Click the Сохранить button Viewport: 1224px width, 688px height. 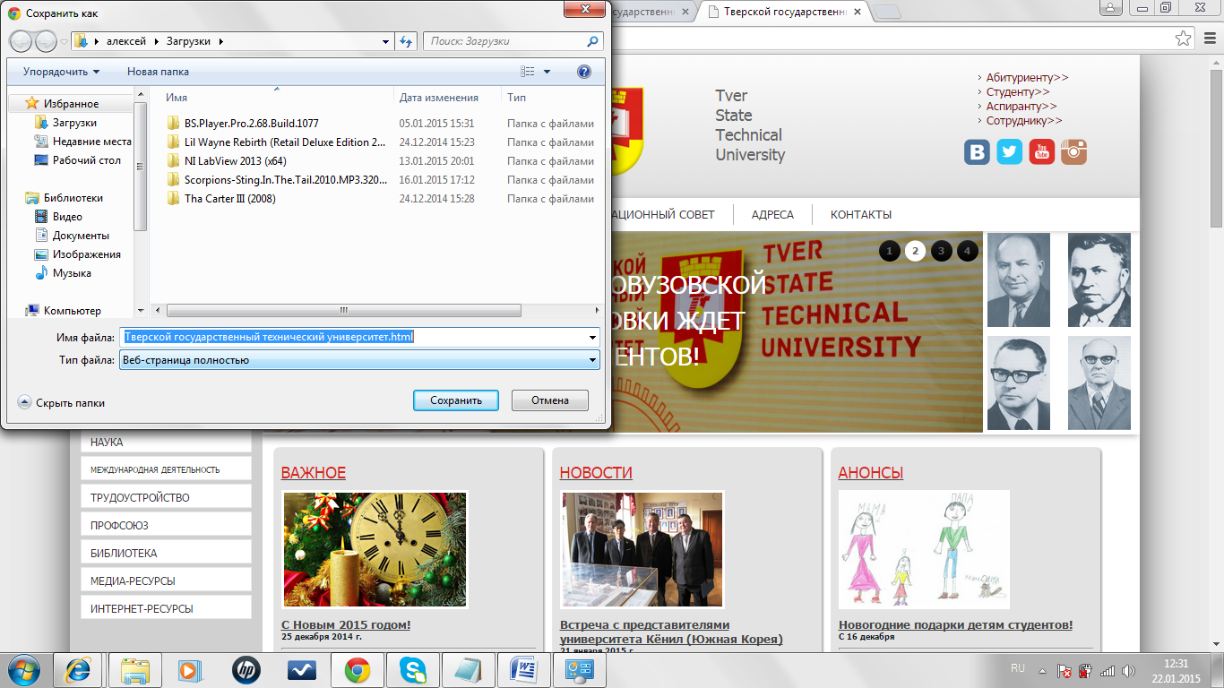tap(456, 400)
